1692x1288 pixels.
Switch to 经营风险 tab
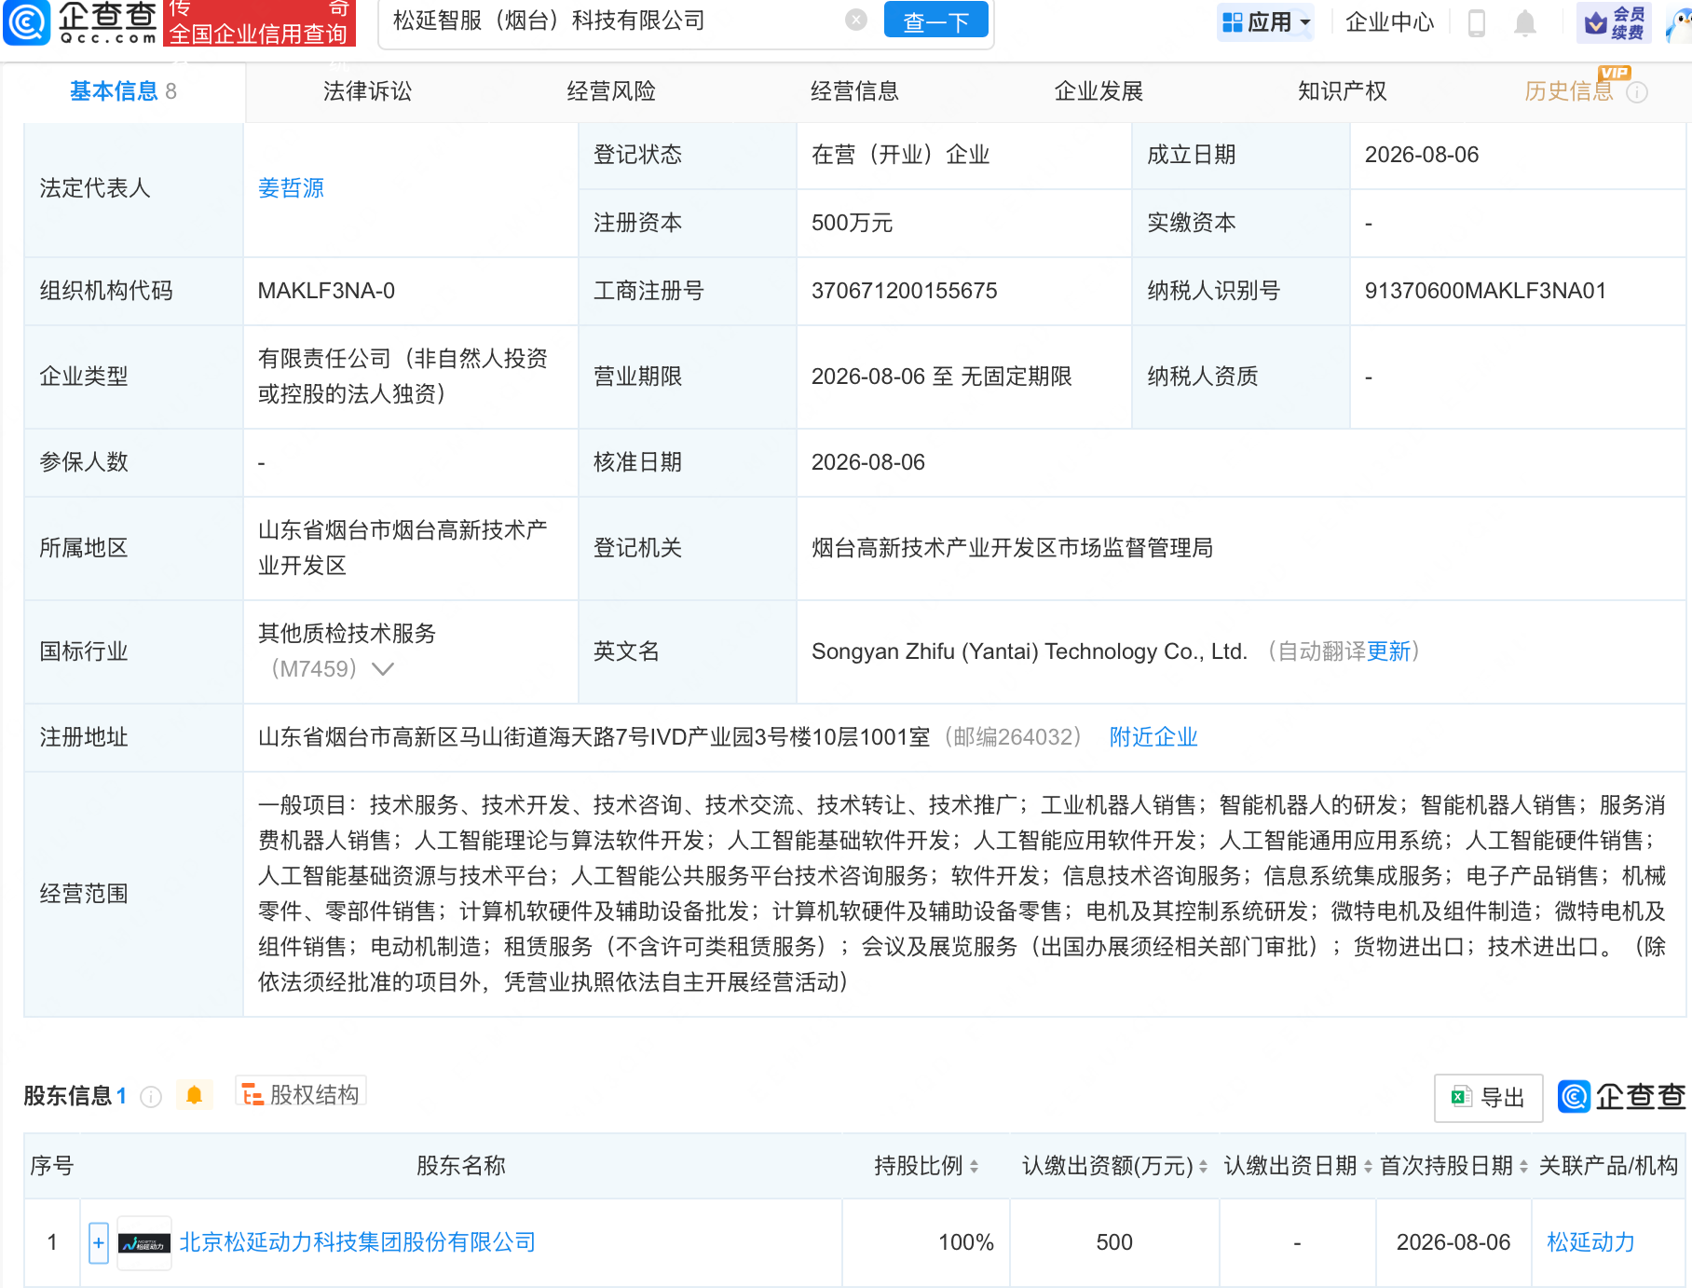point(611,91)
